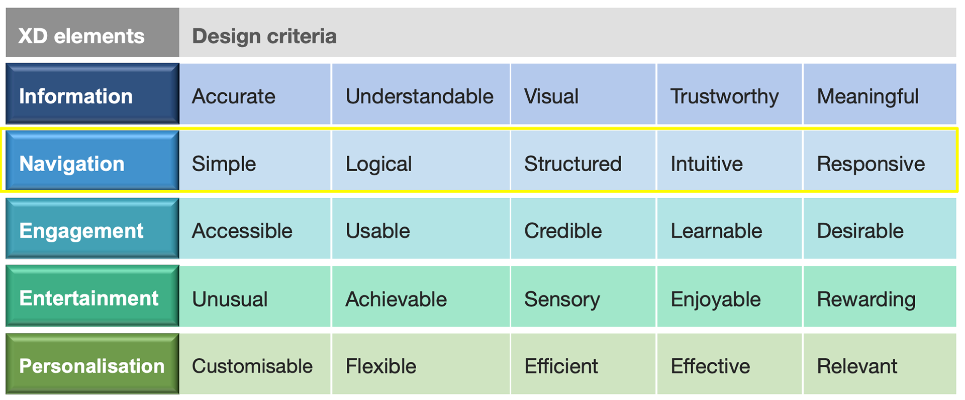
Task: Click the XD elements header cell
Action: tap(92, 33)
